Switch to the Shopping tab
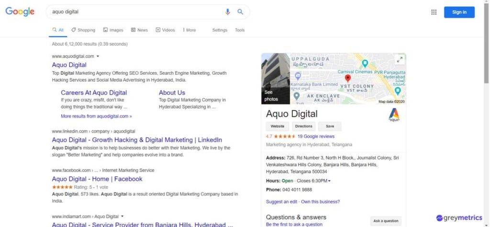 pyautogui.click(x=83, y=30)
